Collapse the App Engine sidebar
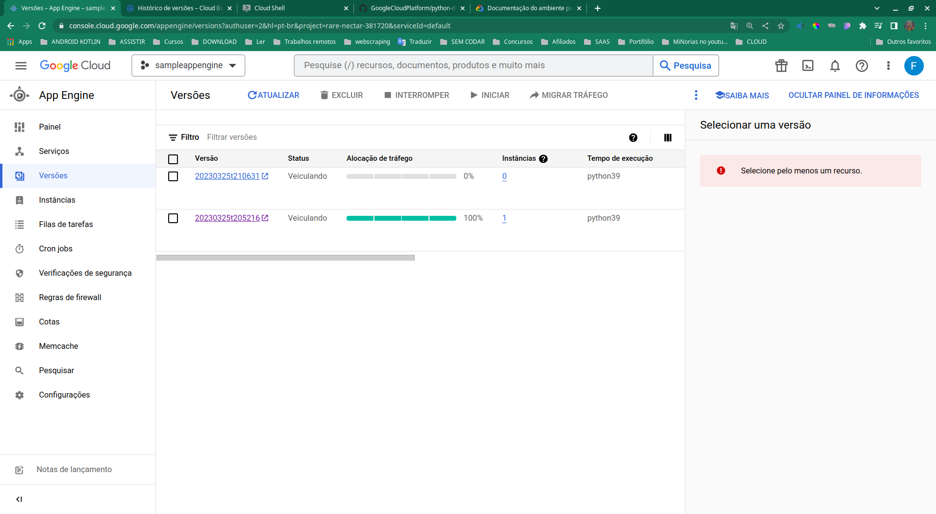Viewport: 936px width, 514px height. [x=19, y=499]
